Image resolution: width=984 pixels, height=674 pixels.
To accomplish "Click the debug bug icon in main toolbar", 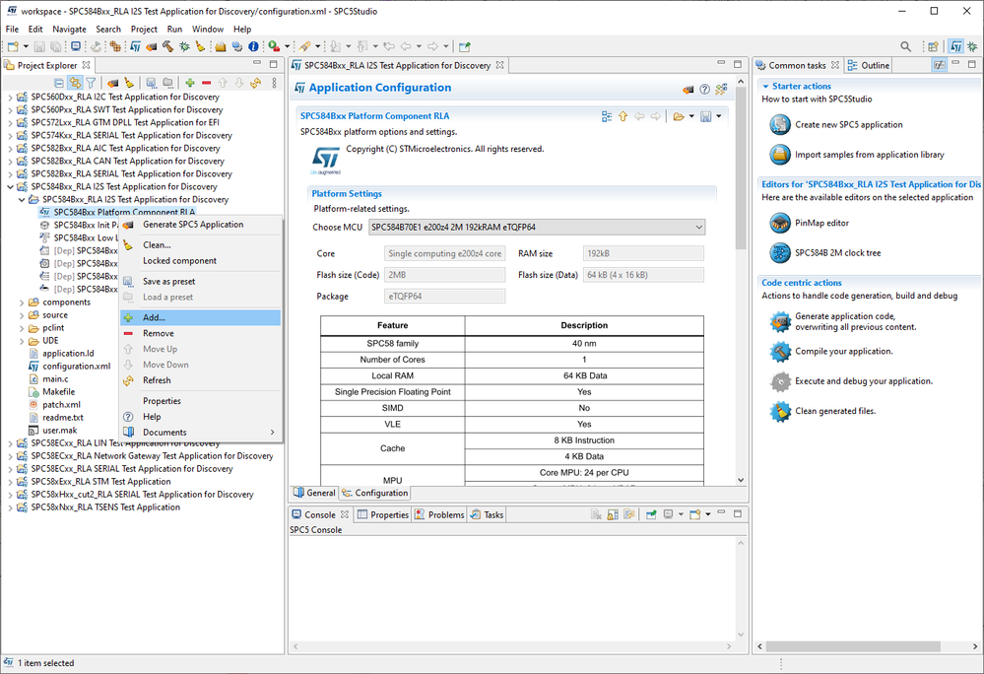I will (x=184, y=46).
